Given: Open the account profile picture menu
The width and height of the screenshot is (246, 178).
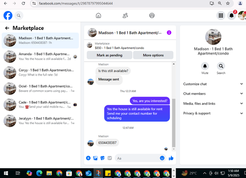Looking at the screenshot, I should [x=242, y=16].
